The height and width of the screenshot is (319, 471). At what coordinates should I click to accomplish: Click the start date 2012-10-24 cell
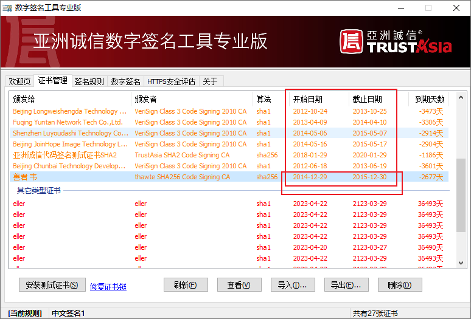(310, 111)
